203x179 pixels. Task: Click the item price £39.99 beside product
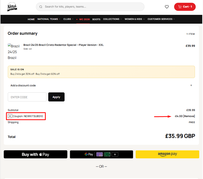pyautogui.click(x=190, y=46)
